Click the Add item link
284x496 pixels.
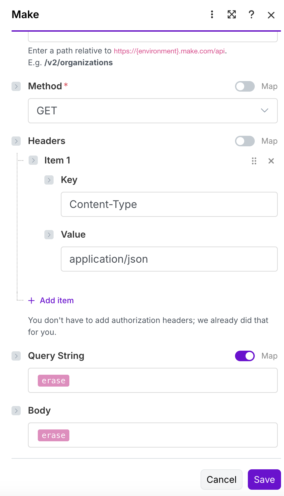coord(57,301)
